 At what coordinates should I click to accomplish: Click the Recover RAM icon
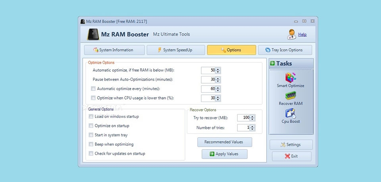pyautogui.click(x=291, y=96)
